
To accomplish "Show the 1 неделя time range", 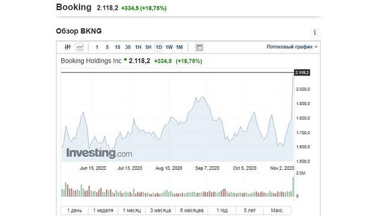I will pos(103,211).
